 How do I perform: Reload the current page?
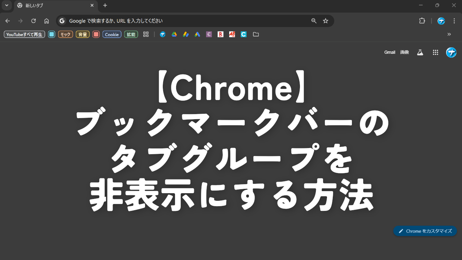pyautogui.click(x=34, y=21)
